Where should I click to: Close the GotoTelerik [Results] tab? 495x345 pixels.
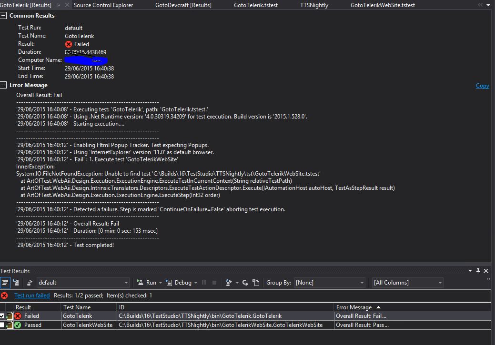pos(67,5)
